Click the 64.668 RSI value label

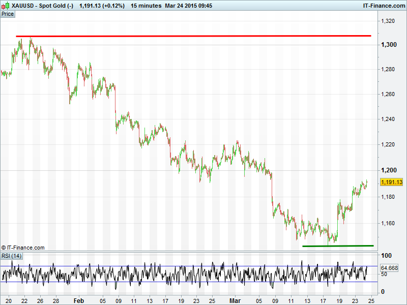pos(389,268)
